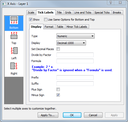The image size is (128, 122).
Task: Click the dialog icon in title bar
Action: pyautogui.click(x=4, y=4)
